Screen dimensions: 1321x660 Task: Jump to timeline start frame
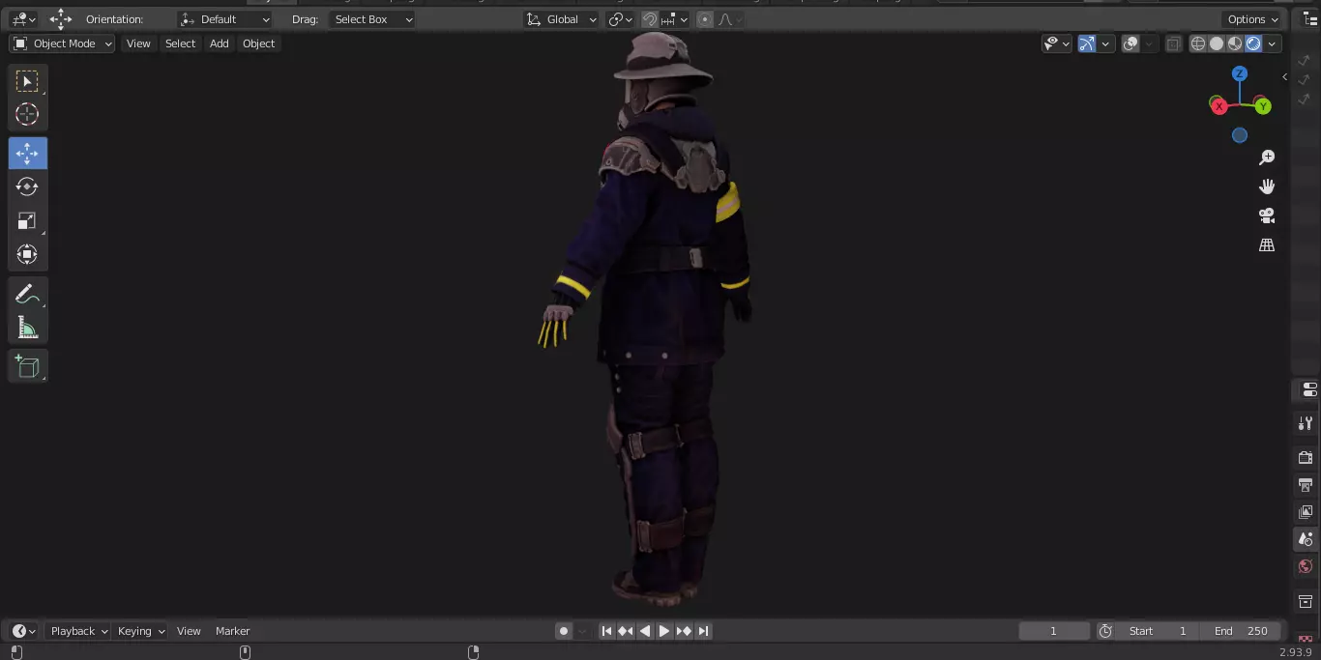click(606, 631)
